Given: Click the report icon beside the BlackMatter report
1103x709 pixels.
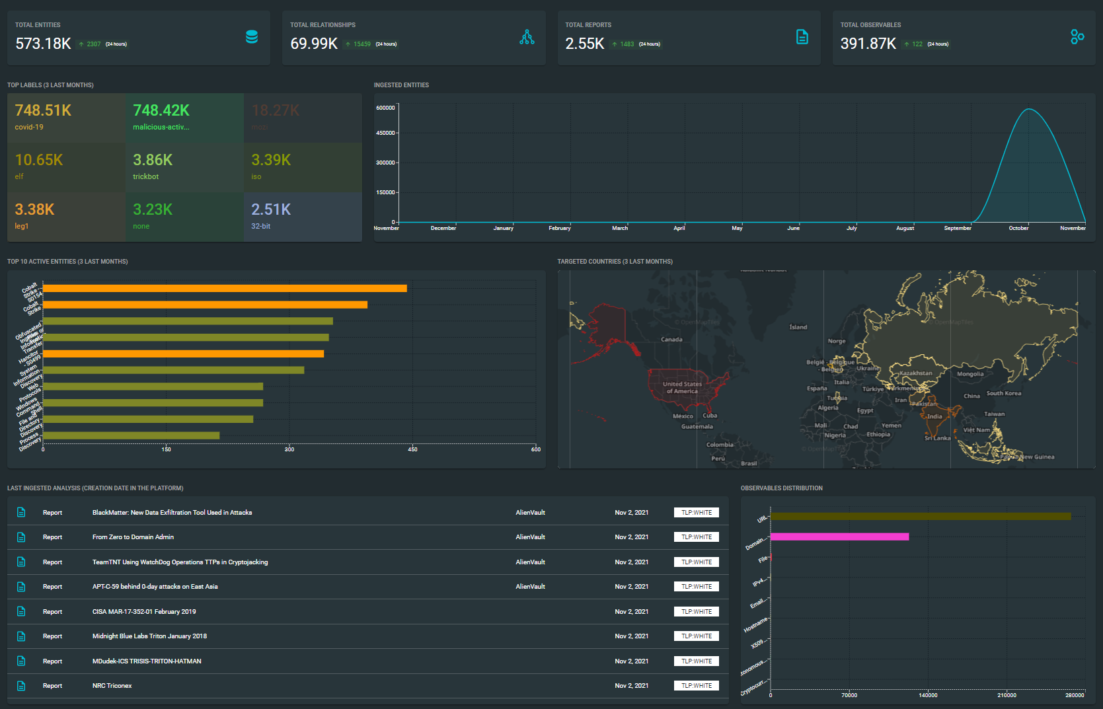Looking at the screenshot, I should pyautogui.click(x=21, y=511).
